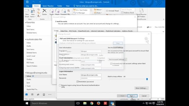Click the Back button in Change Account
Image resolution: width=189 pixels, height=106 pixels.
pos(122,96)
